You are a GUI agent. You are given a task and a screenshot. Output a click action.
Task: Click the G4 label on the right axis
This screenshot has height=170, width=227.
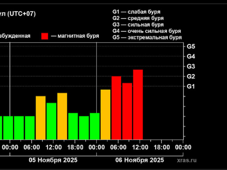191,57
